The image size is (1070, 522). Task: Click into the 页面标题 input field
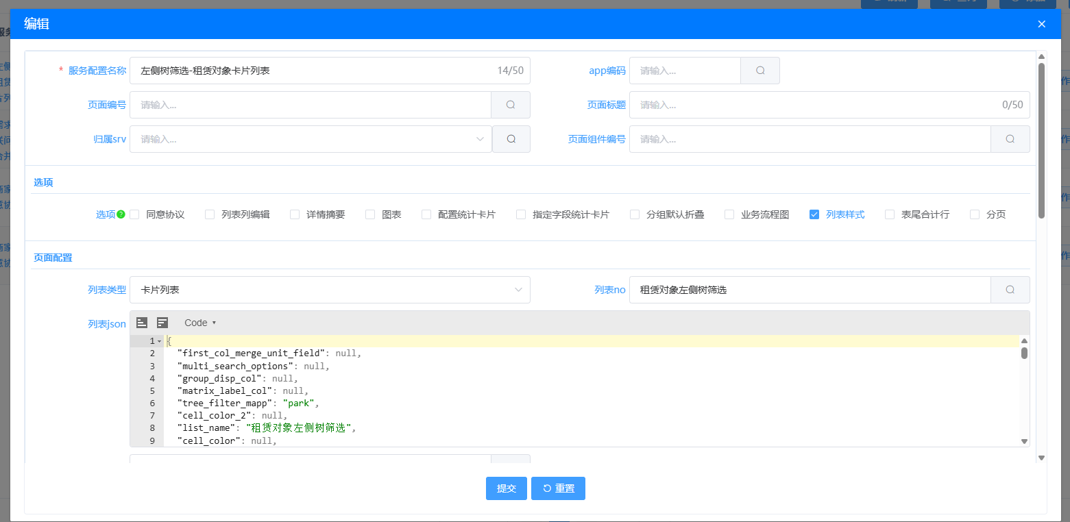(816, 105)
